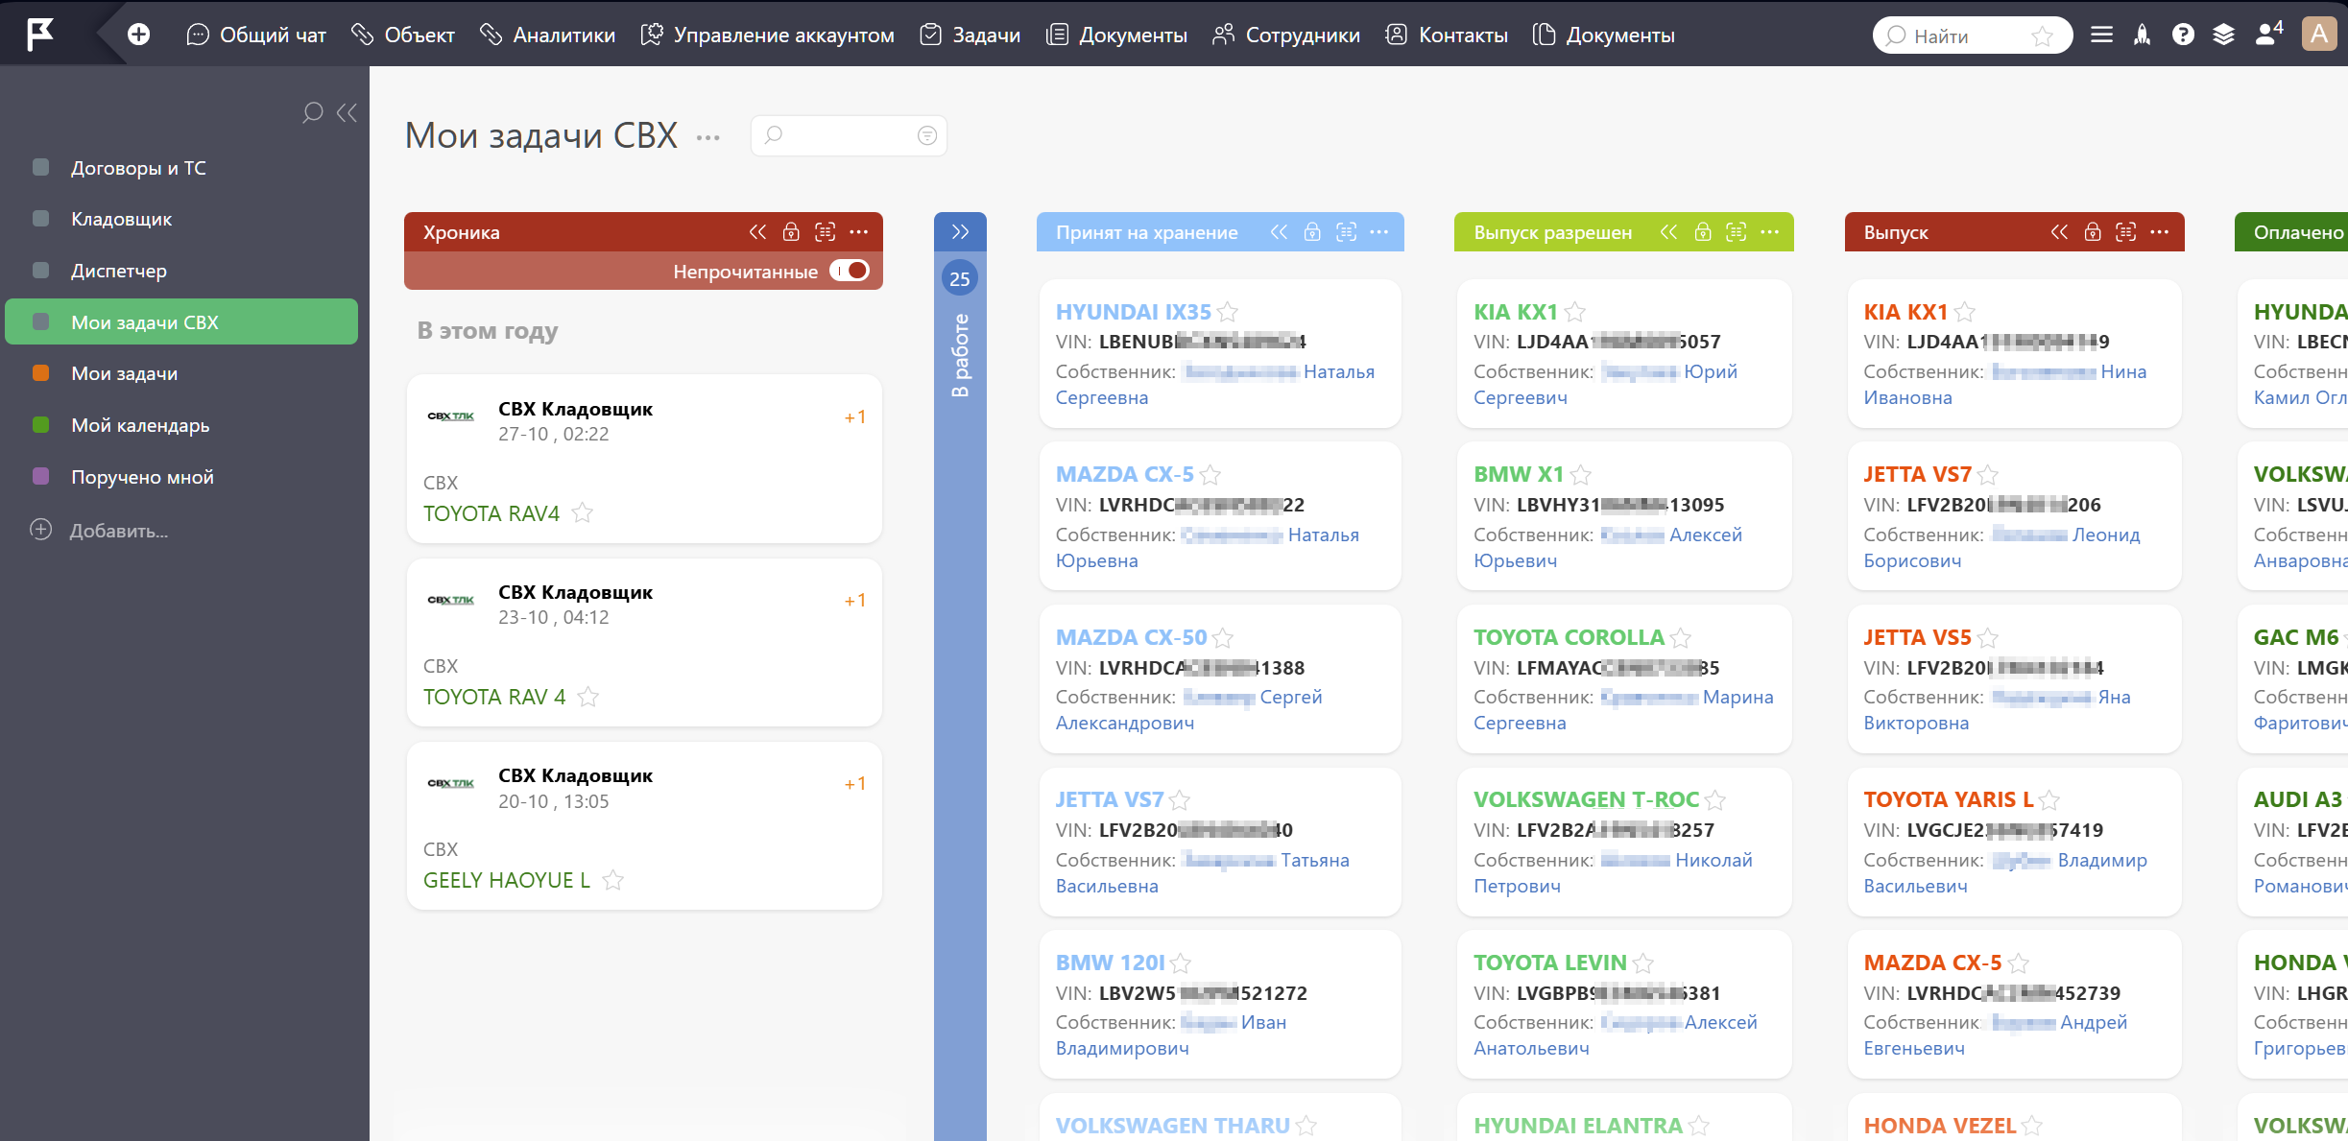The width and height of the screenshot is (2348, 1141).
Task: Click orange color square beside Мои задачи
Action: [x=40, y=373]
